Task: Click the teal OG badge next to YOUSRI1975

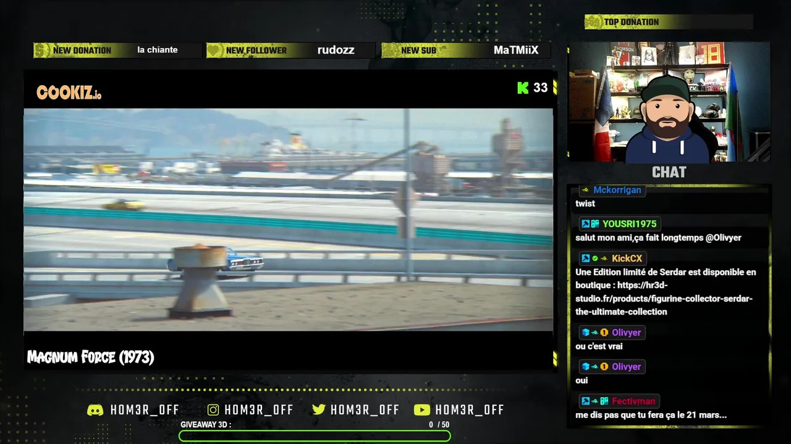Action: pyautogui.click(x=595, y=224)
